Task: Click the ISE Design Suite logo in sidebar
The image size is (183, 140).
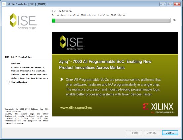Action: point(23,21)
